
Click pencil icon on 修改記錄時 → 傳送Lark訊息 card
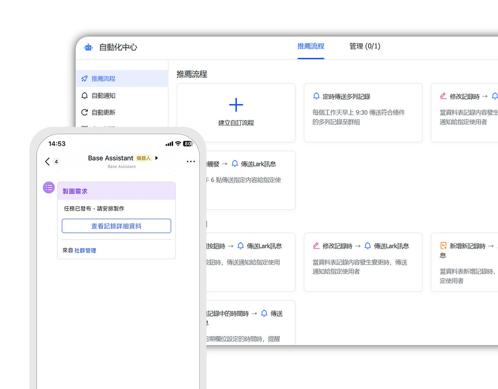[x=316, y=246]
